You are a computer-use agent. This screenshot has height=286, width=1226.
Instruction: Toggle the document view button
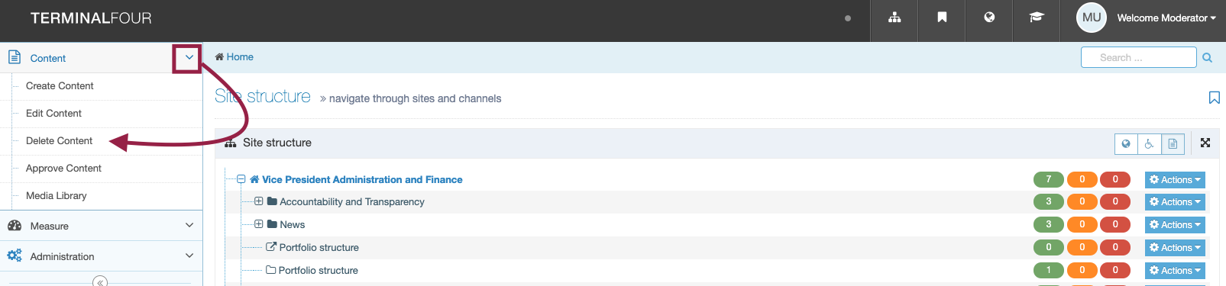(1173, 143)
